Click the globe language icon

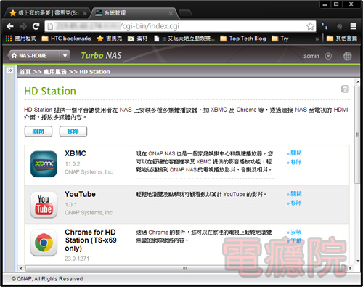click(x=347, y=56)
